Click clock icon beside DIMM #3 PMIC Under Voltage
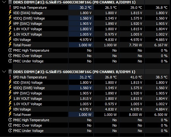The height and width of the screenshot is (137, 171). point(10,131)
